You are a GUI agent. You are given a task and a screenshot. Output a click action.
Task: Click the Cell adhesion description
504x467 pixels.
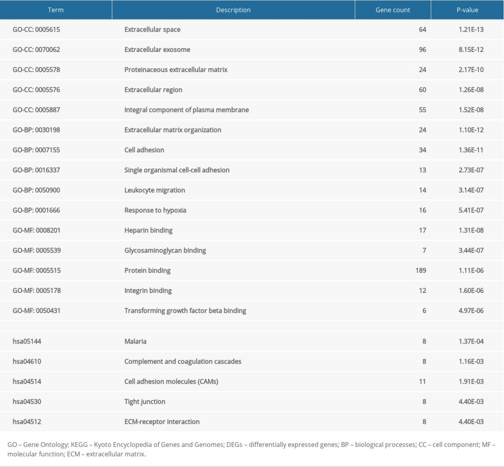click(x=144, y=150)
